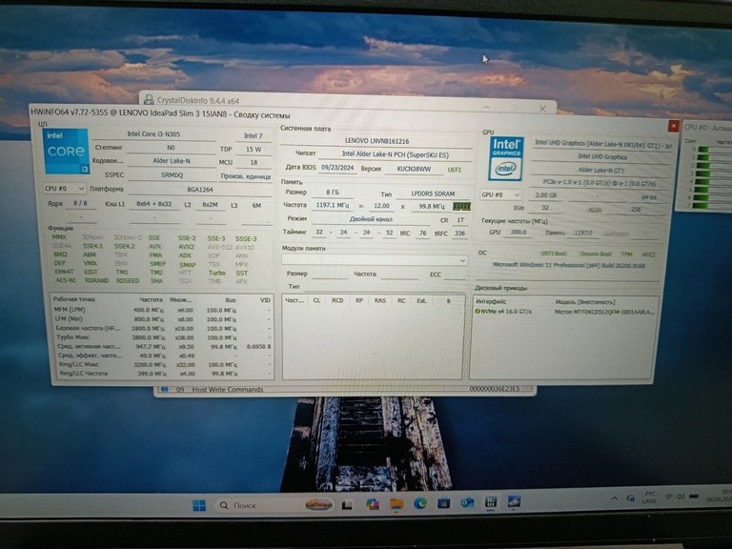This screenshot has width=732, height=549.
Task: Click GPU clock value '300.0'
Action: pyautogui.click(x=518, y=232)
